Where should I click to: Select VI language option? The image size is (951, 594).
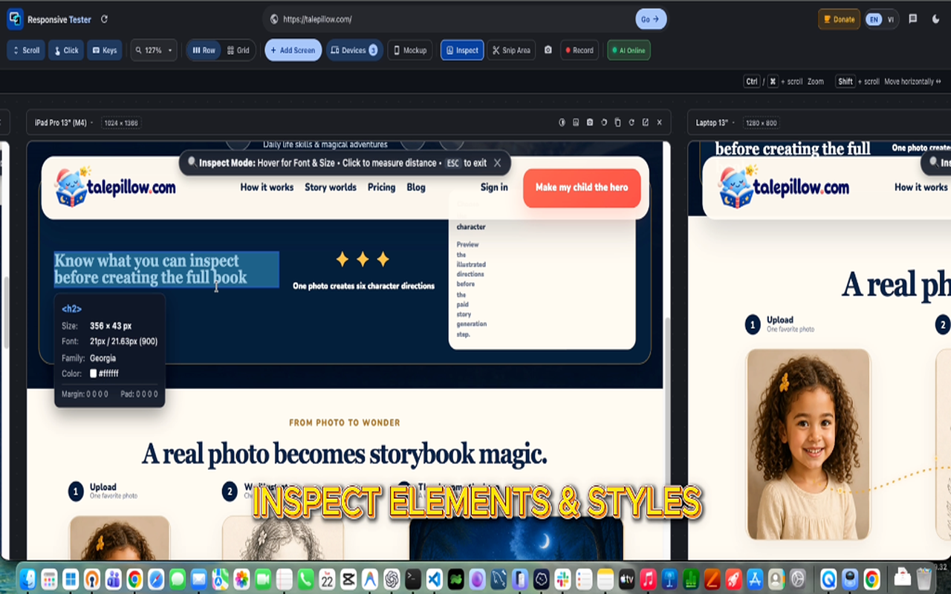(x=890, y=19)
